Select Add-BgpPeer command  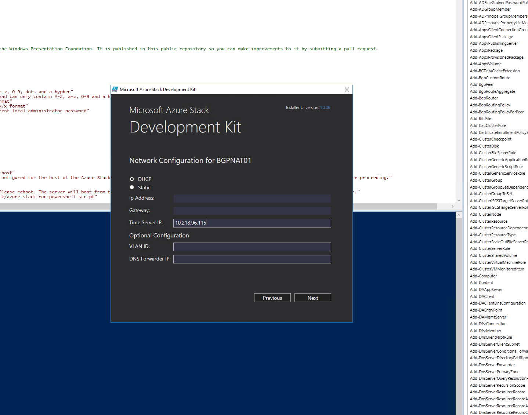pos(482,84)
